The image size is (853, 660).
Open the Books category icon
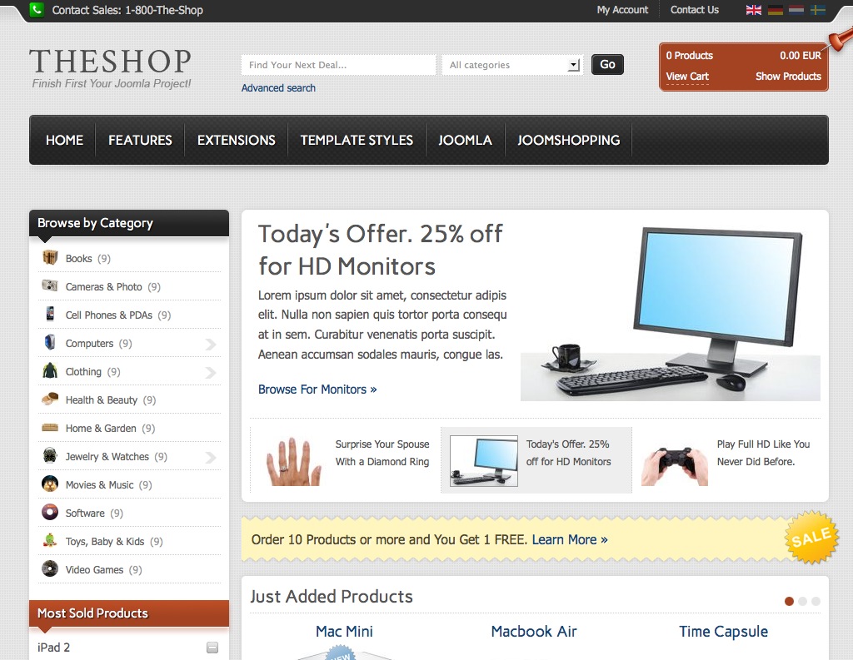(50, 258)
